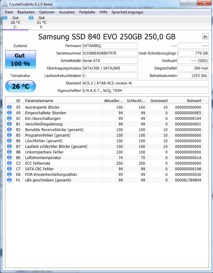Click status icon for Verschleißregulierung
Image resolution: width=213 pixels, height=273 pixels.
click(x=9, y=124)
